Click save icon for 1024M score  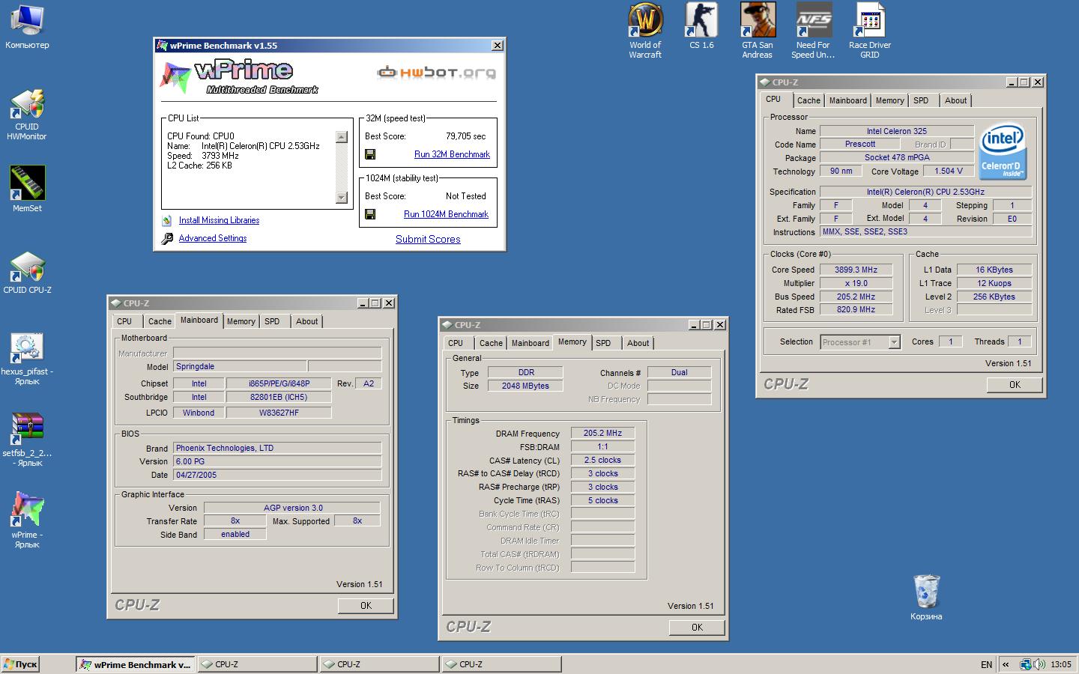(x=369, y=214)
